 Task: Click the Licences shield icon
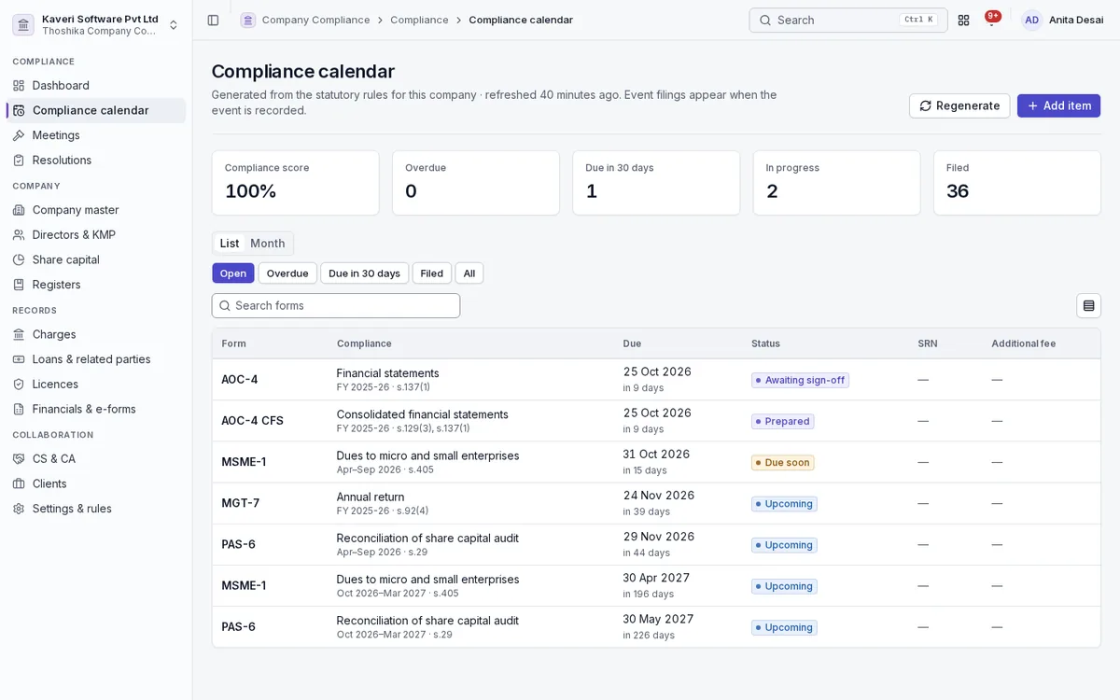click(19, 385)
